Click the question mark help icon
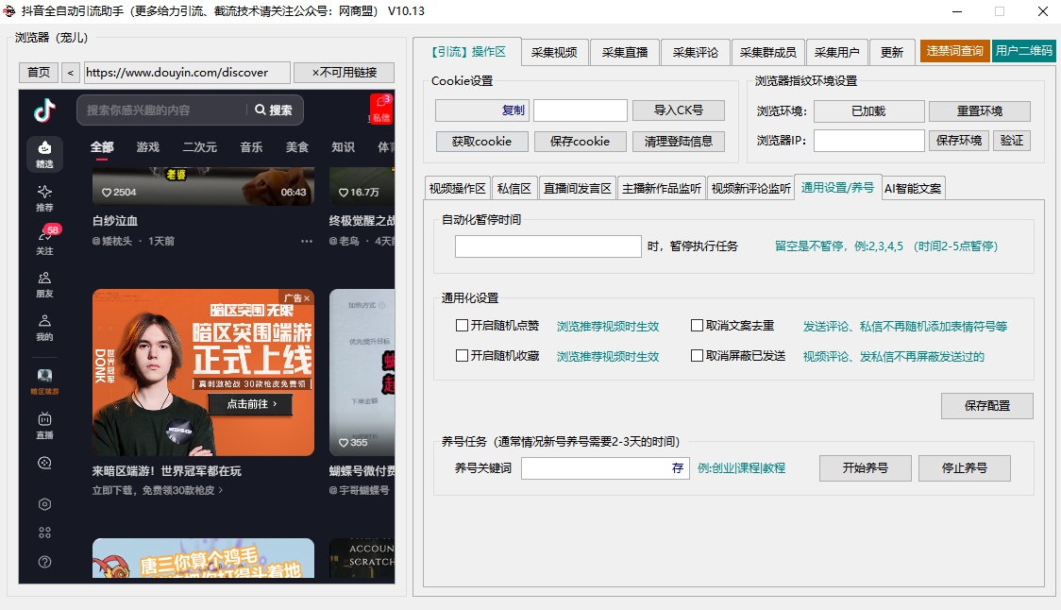The height and width of the screenshot is (610, 1061). (44, 562)
